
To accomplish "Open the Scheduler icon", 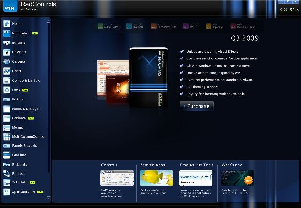I will pos(7,183).
